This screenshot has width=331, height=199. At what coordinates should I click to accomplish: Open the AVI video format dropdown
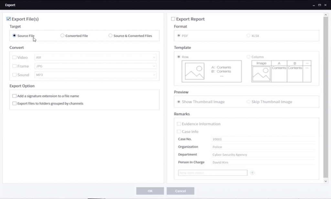click(154, 57)
